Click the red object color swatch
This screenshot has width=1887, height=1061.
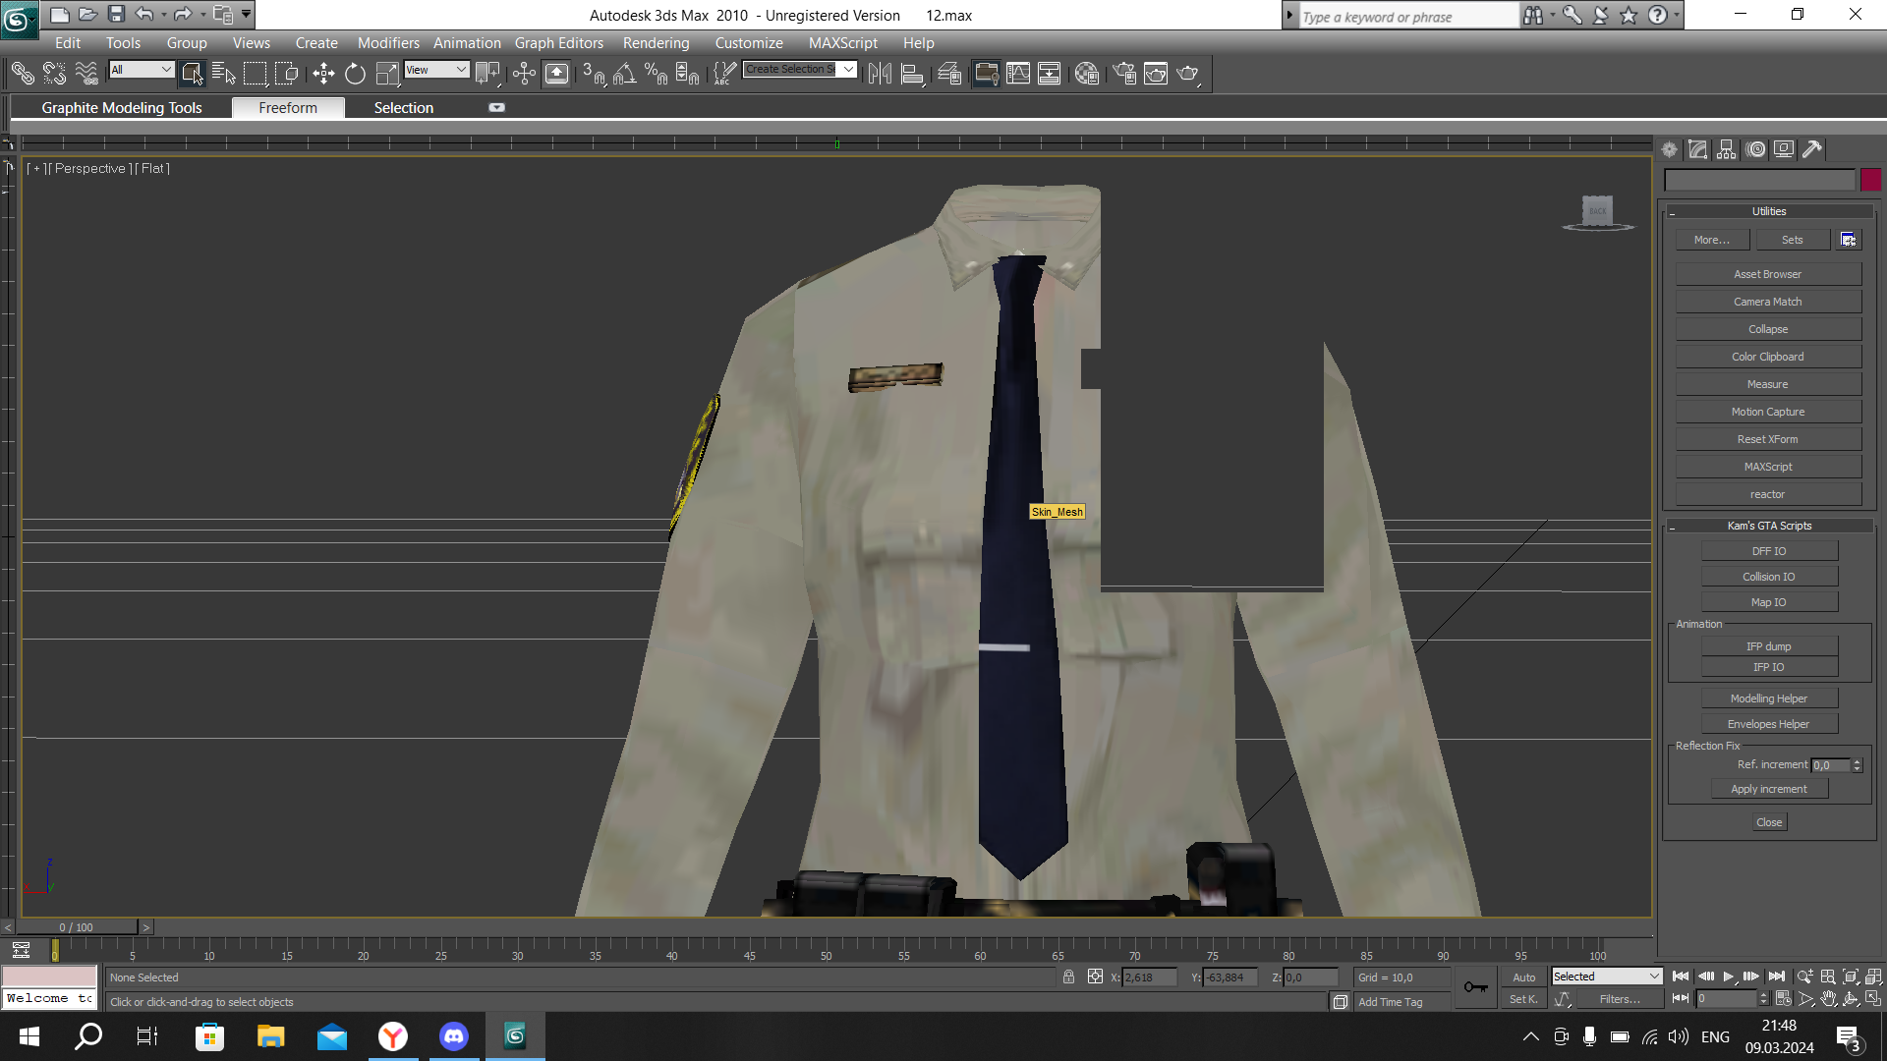pos(1870,180)
